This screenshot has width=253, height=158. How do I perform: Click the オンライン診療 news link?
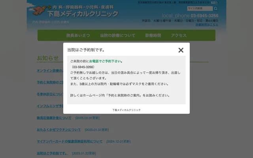point(50,71)
